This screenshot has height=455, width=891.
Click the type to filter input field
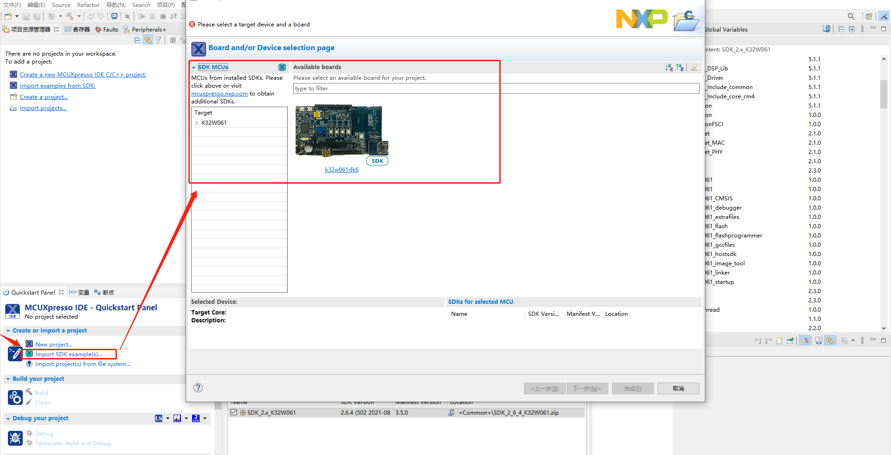pos(496,89)
